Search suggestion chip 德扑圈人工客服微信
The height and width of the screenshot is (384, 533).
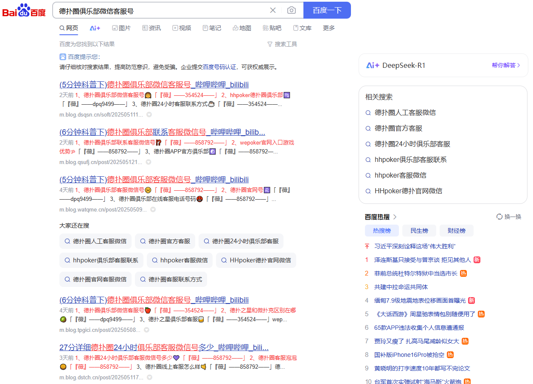click(95, 241)
